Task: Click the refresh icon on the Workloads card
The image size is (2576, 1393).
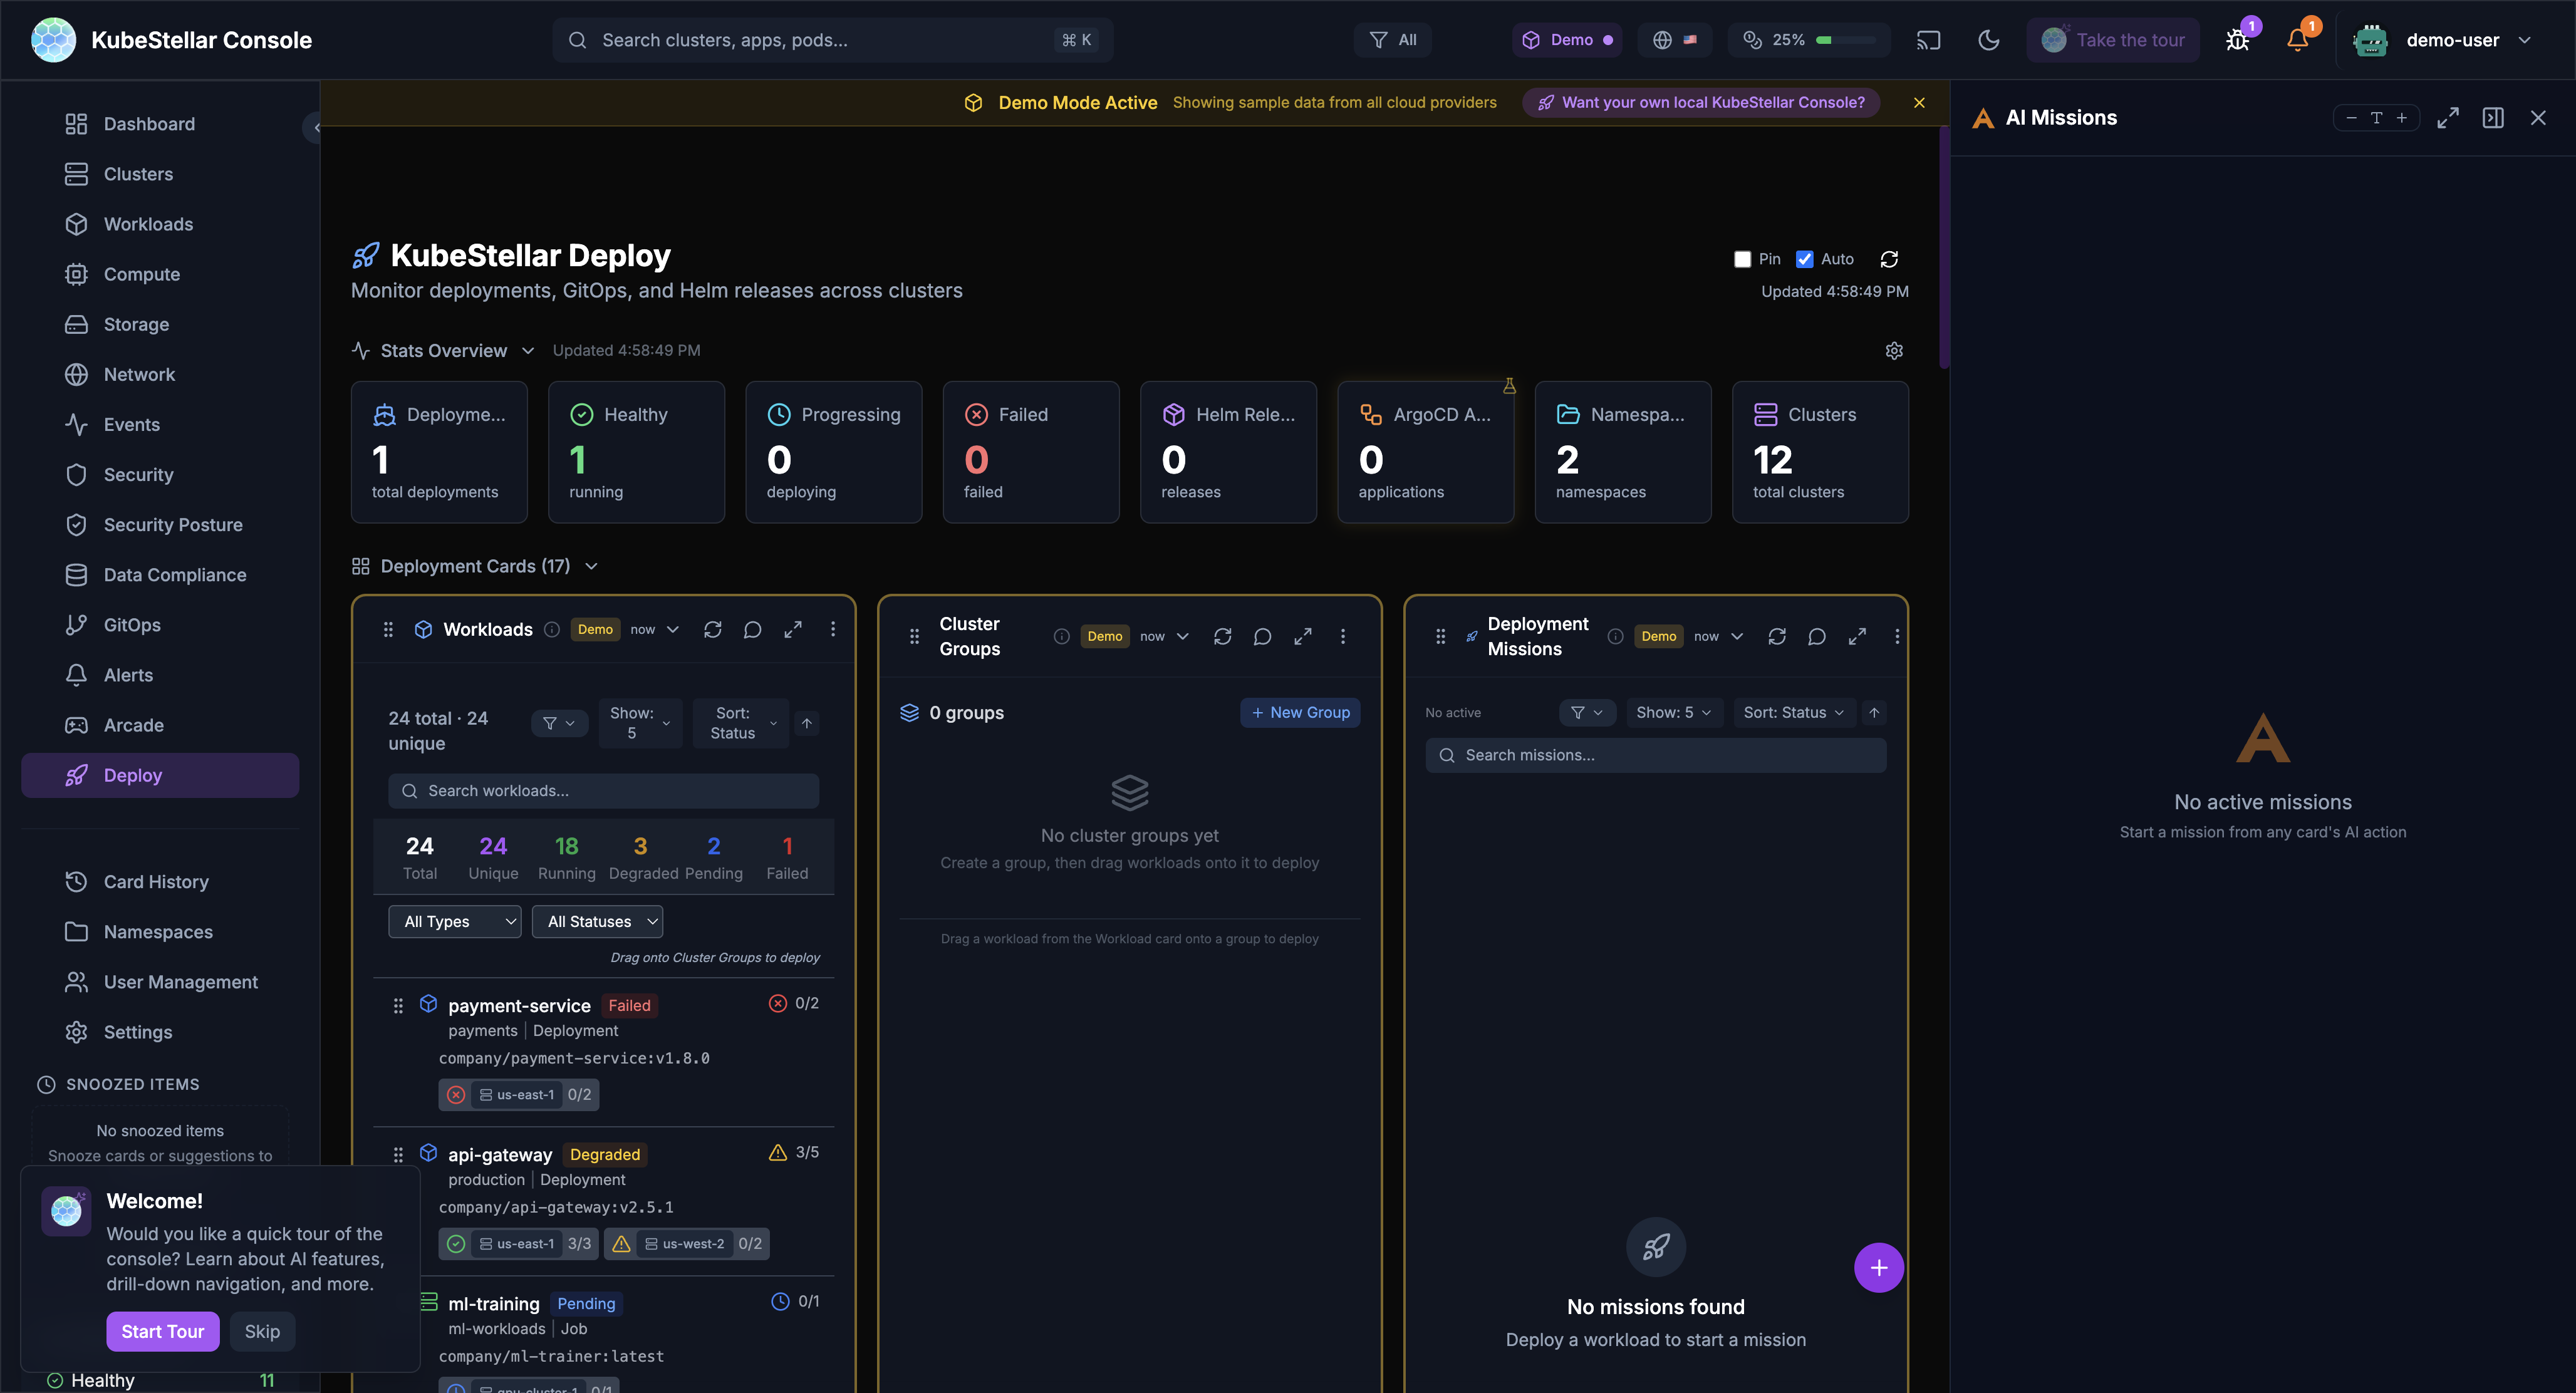Action: 712,630
